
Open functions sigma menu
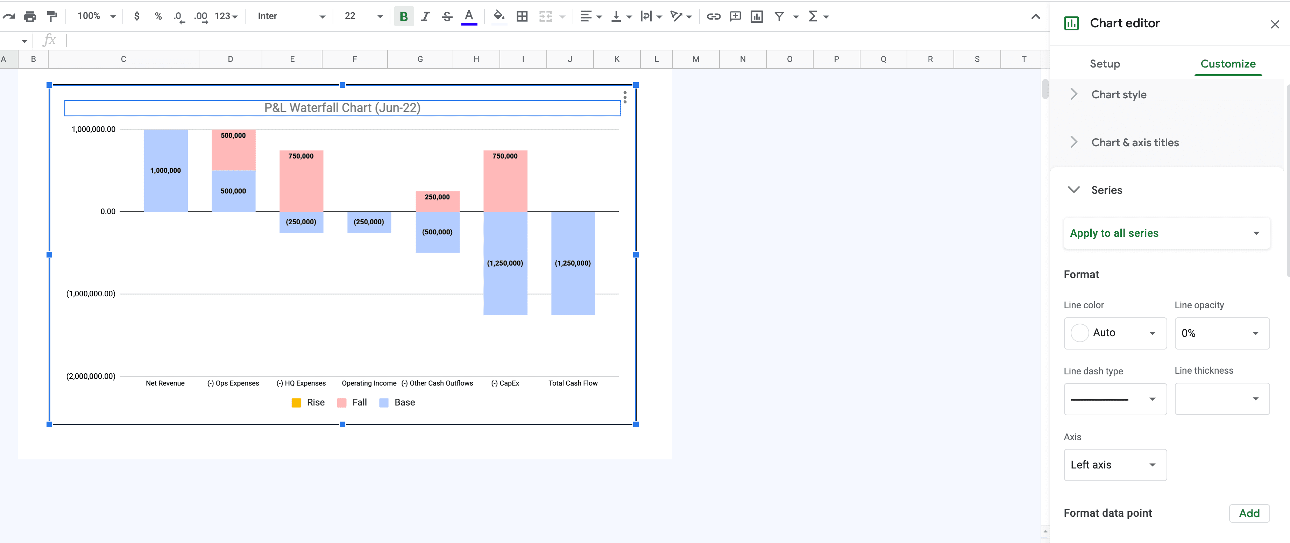[x=818, y=16]
